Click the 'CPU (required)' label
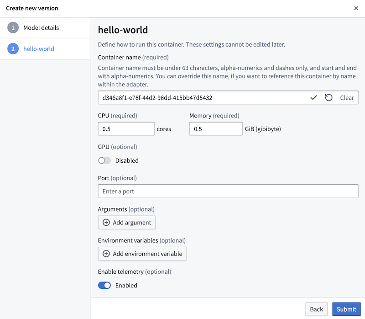Viewport: 365px width, 319px height. point(118,116)
